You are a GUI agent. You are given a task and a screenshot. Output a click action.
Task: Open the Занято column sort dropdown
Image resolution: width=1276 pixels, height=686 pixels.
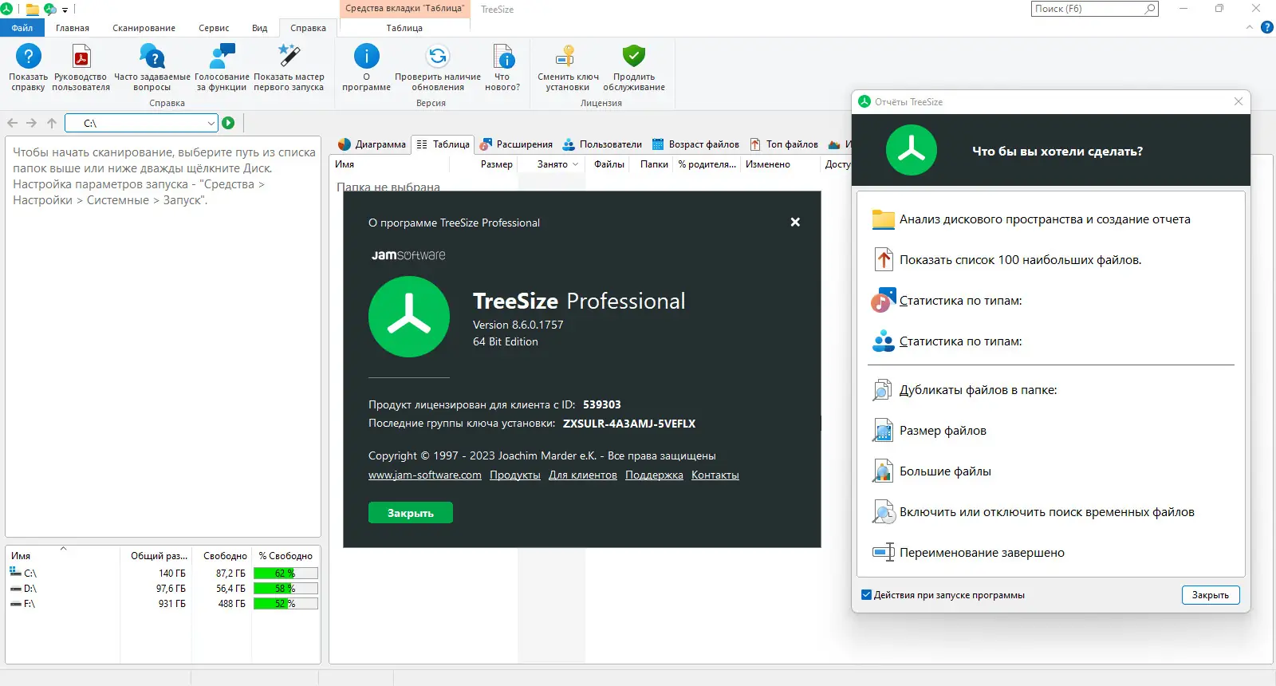click(x=575, y=164)
